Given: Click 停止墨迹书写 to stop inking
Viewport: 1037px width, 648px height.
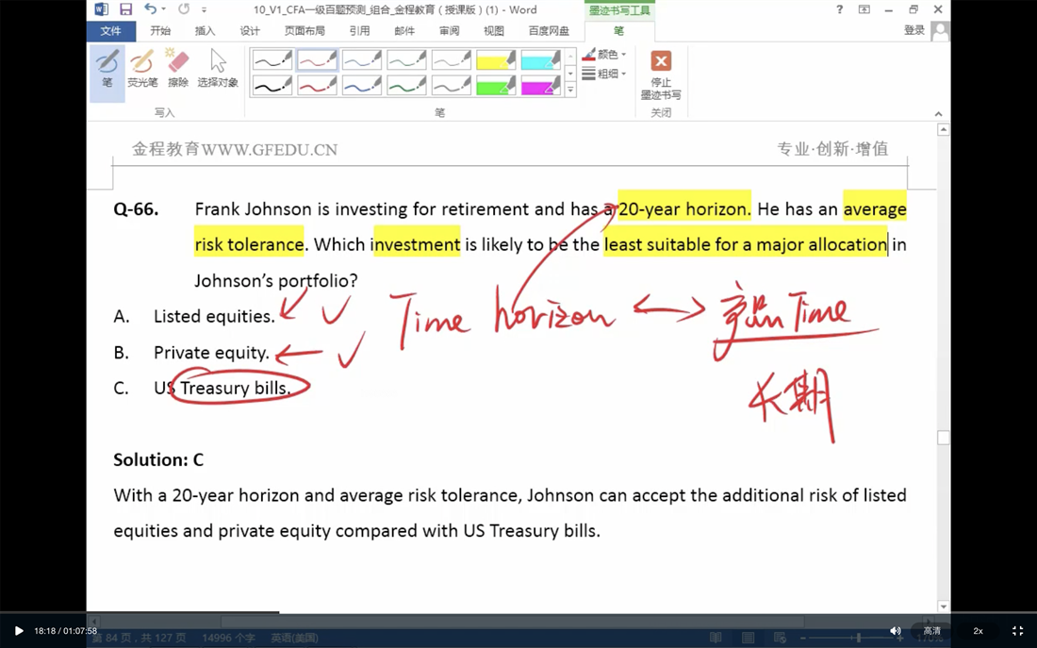Looking at the screenshot, I should [x=661, y=75].
